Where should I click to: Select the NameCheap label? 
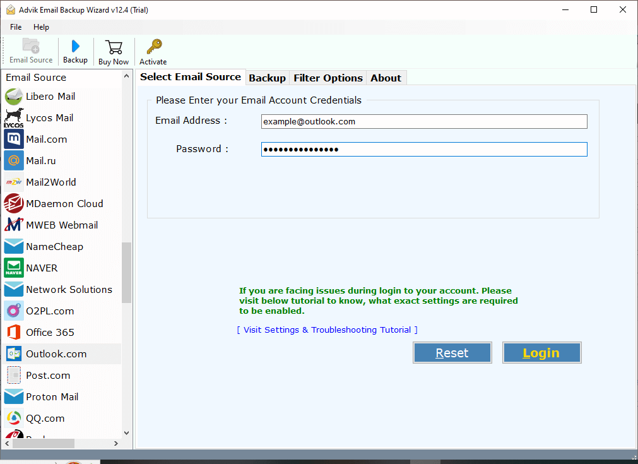pyautogui.click(x=54, y=247)
